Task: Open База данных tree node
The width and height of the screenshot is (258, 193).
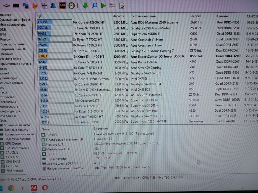Action: [x=8, y=116]
